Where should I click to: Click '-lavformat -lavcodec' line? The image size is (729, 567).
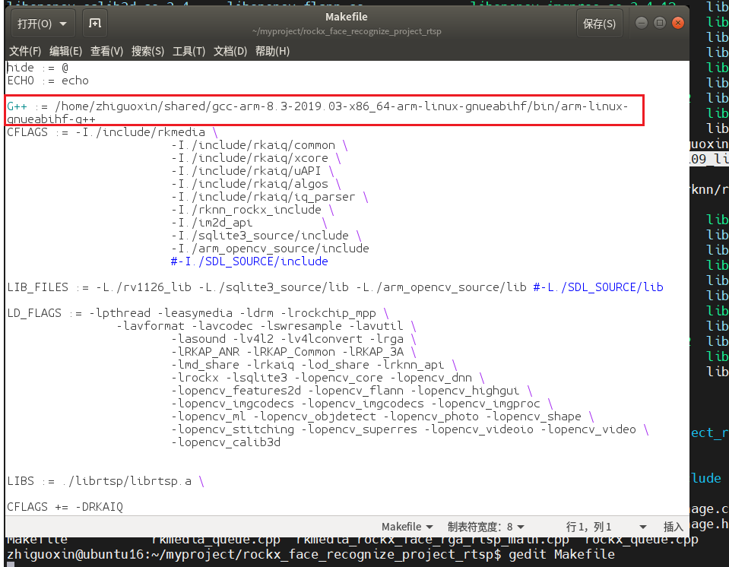point(266,326)
